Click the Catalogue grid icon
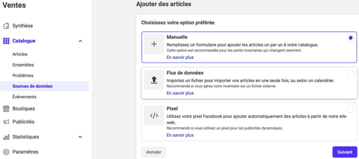This screenshot has height=159, width=359. click(x=6, y=41)
